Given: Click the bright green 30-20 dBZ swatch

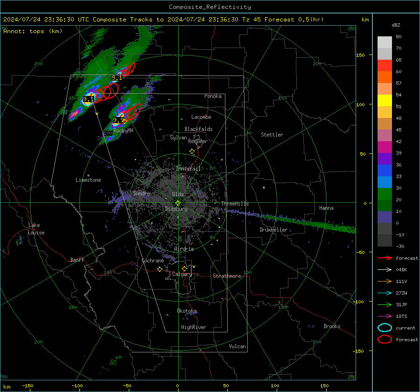Looking at the screenshot, I should [385, 194].
